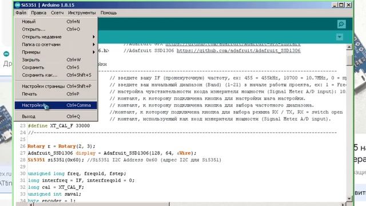366x206 pixels.
Task: Open the Serial Monitor magnifier icon
Action: [x=341, y=24]
